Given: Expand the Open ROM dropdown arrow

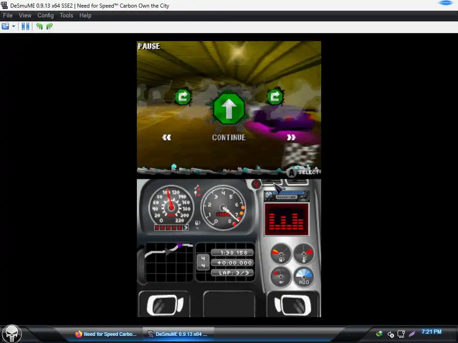Looking at the screenshot, I should 14,26.
